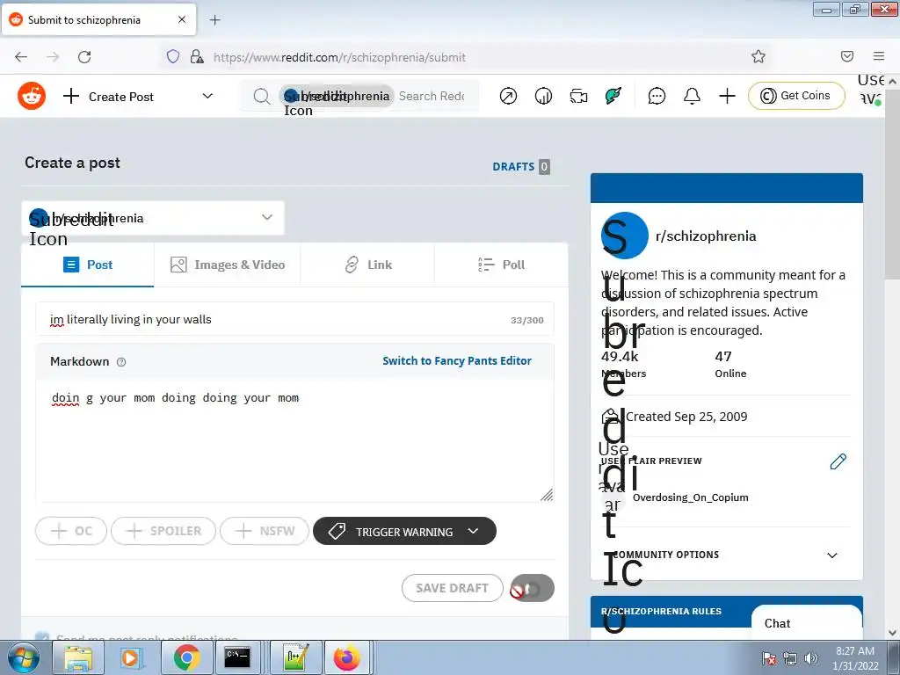Reload the page with refresh icon

(84, 57)
